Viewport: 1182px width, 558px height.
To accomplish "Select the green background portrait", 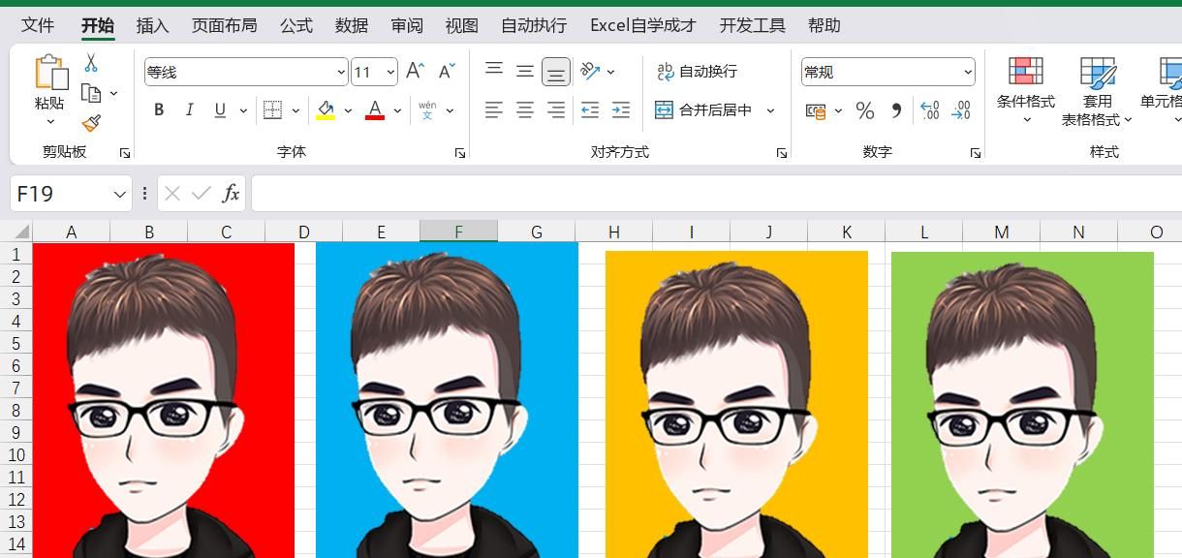I will 1022,405.
